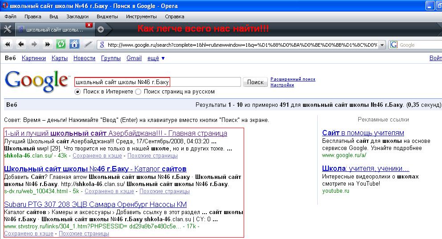Open Сохранено в кэше for shkola-46.clan.su
Viewport: 442px width, 239px height.
pyautogui.click(x=97, y=155)
